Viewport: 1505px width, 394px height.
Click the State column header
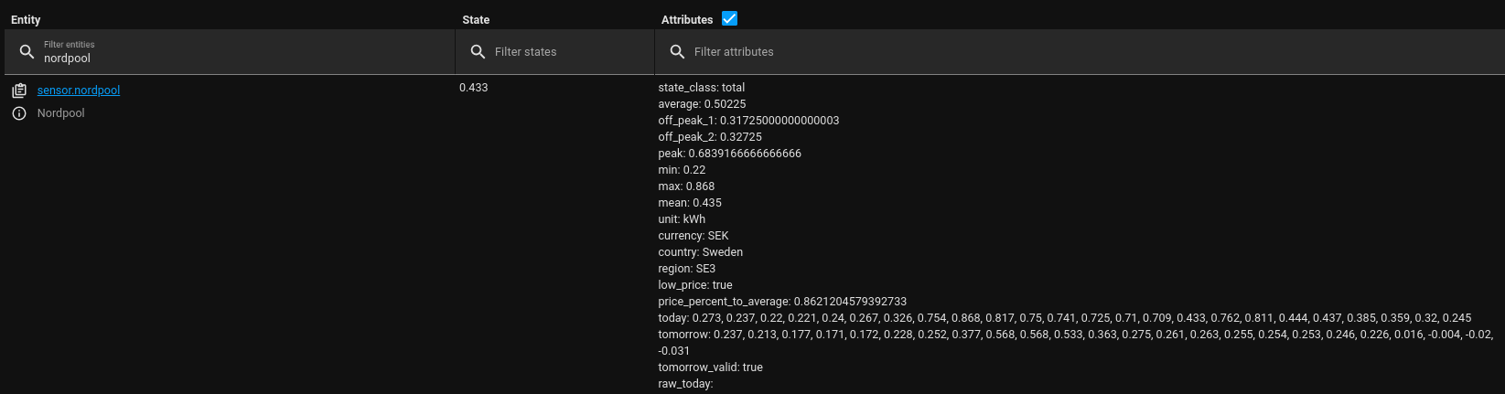pyautogui.click(x=476, y=19)
